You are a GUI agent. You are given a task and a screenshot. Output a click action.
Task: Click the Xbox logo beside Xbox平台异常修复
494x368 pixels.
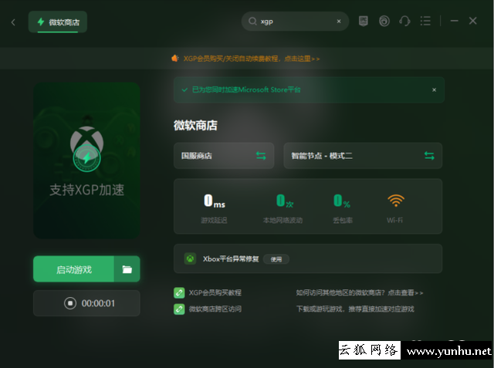[191, 258]
